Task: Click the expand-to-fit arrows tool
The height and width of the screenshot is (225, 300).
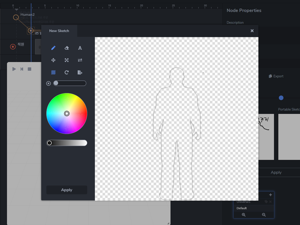Action: point(67,60)
